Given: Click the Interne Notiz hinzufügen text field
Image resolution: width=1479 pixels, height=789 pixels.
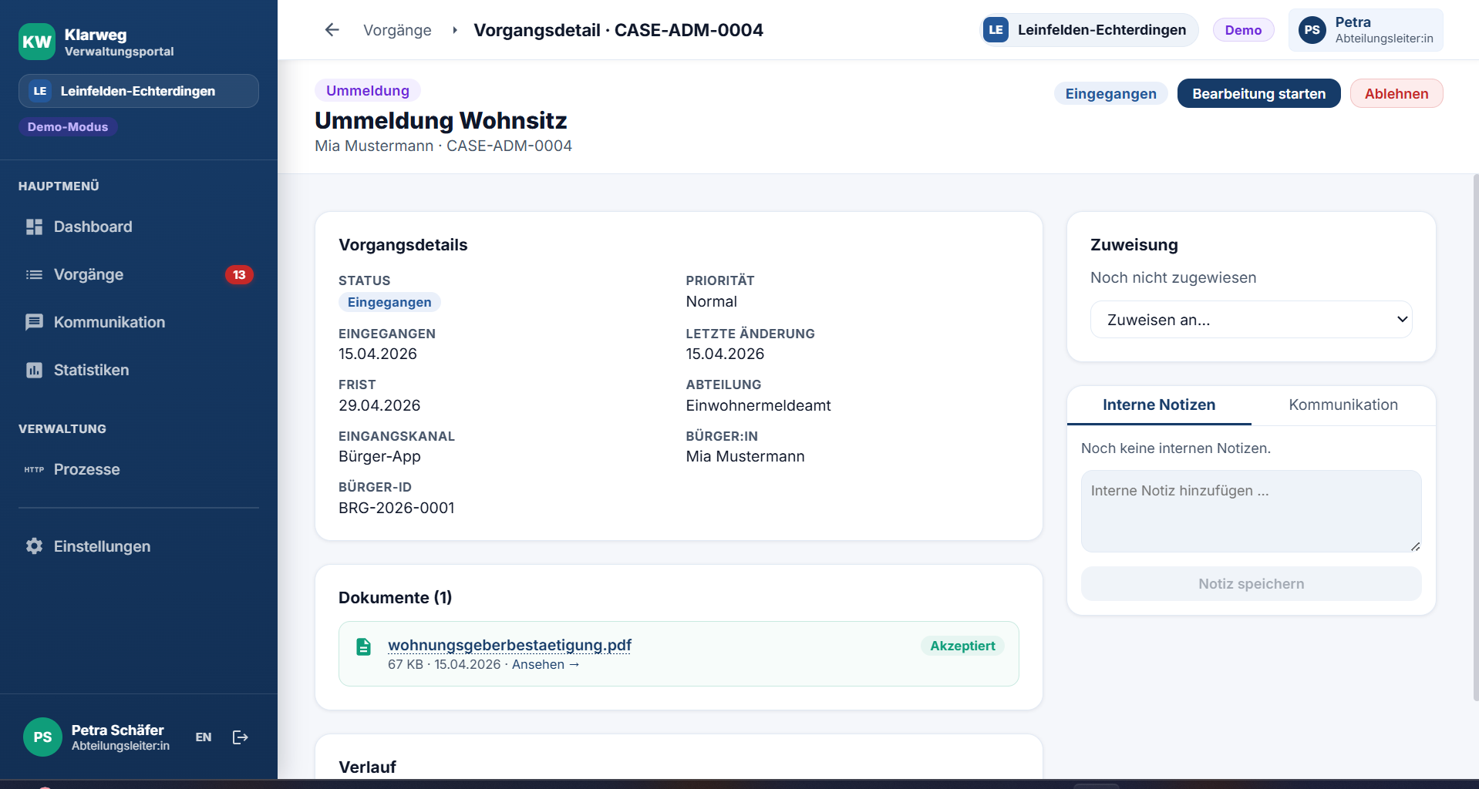Looking at the screenshot, I should coord(1251,511).
